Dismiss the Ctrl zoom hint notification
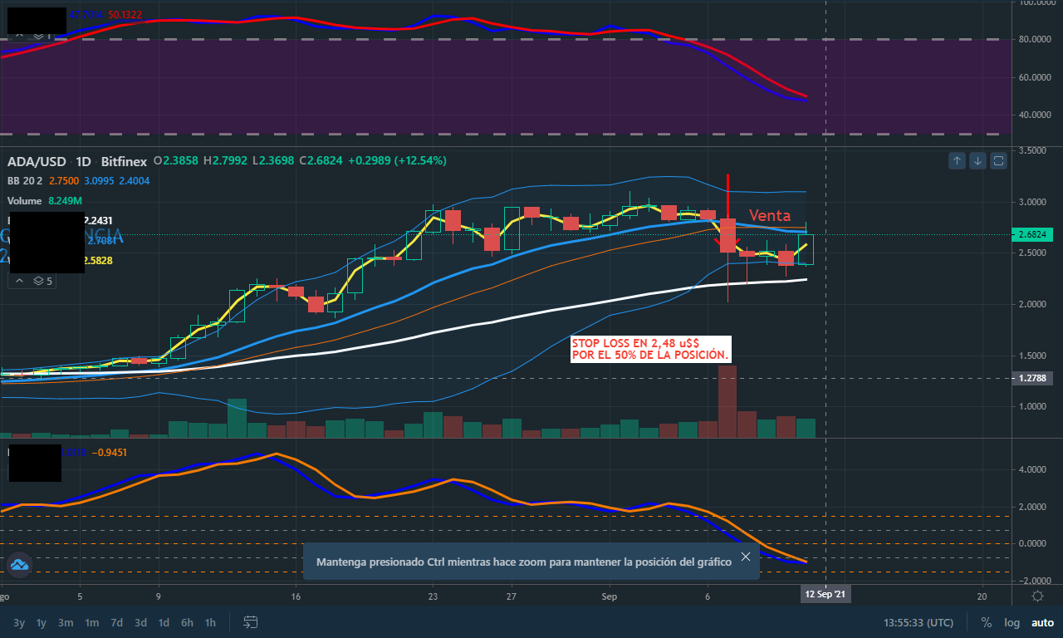This screenshot has height=638, width=1063. coord(745,557)
